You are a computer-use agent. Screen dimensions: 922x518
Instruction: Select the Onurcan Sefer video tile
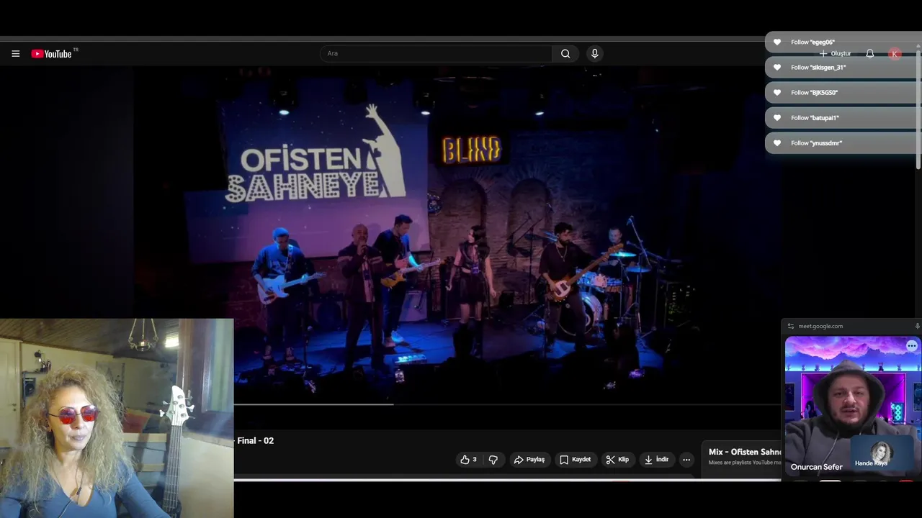[852, 406]
